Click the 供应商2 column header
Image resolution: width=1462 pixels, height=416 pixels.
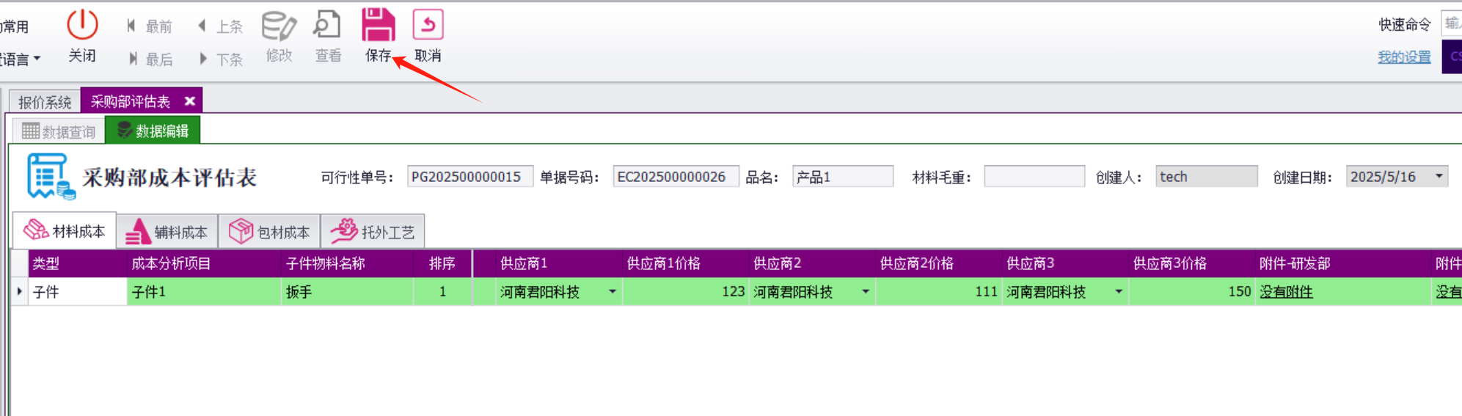812,263
